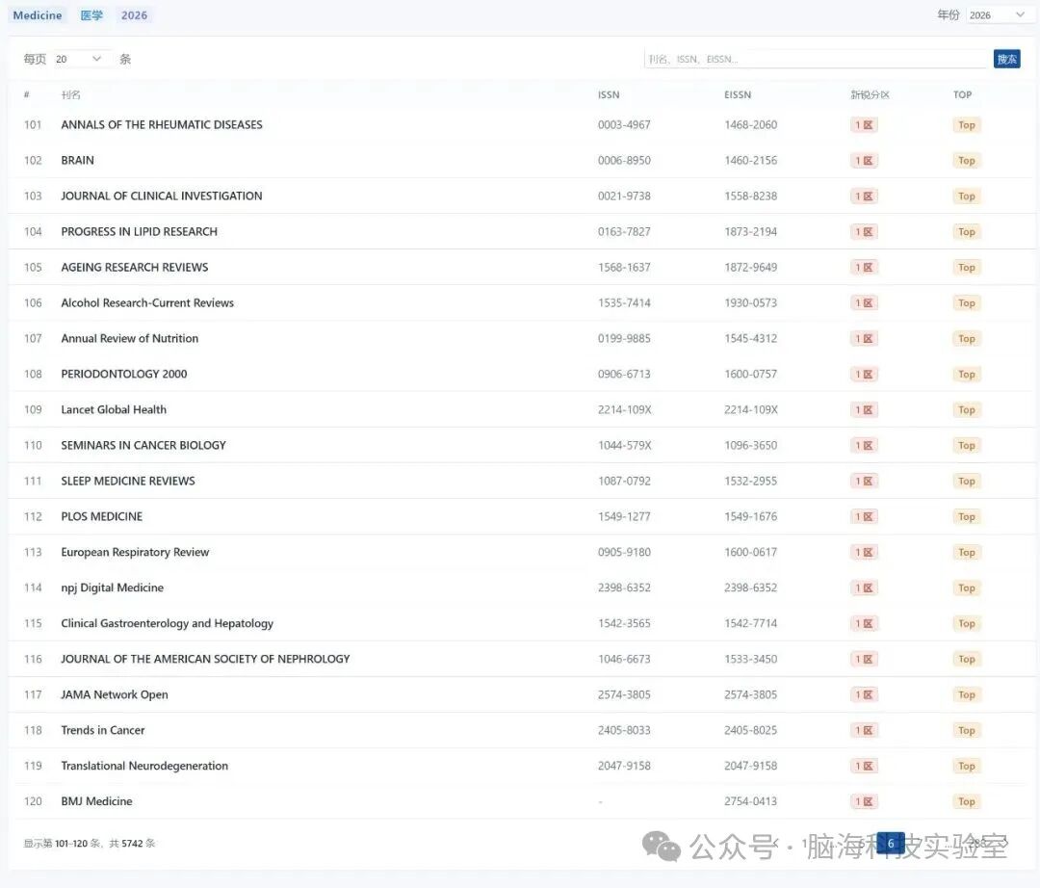The image size is (1040, 888).
Task: Click ISSN value 1087-0792
Action: 624,481
